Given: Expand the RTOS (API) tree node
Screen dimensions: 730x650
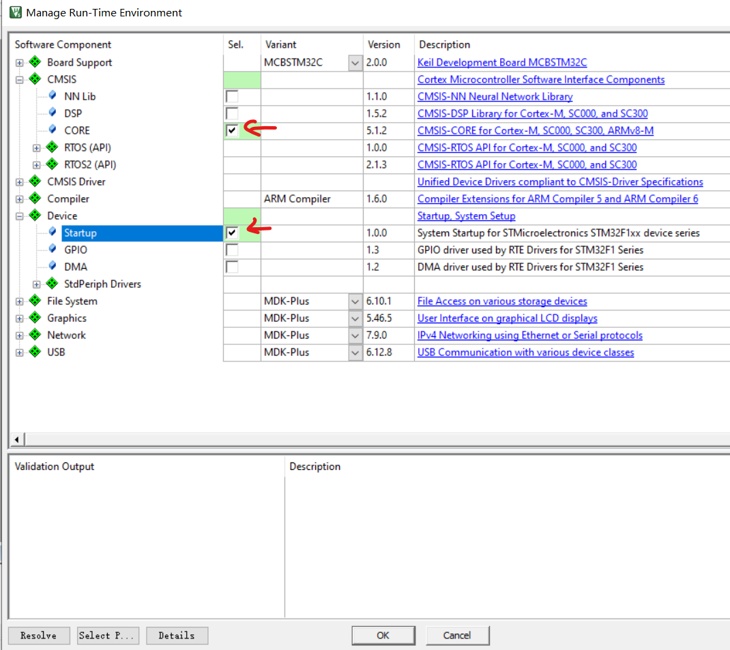Looking at the screenshot, I should pyautogui.click(x=36, y=149).
